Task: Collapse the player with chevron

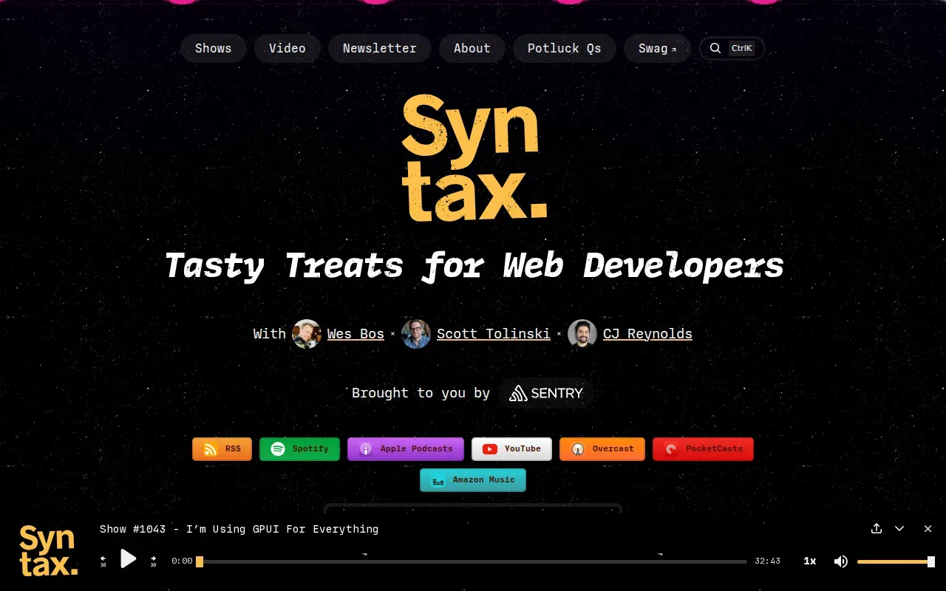Action: [899, 528]
